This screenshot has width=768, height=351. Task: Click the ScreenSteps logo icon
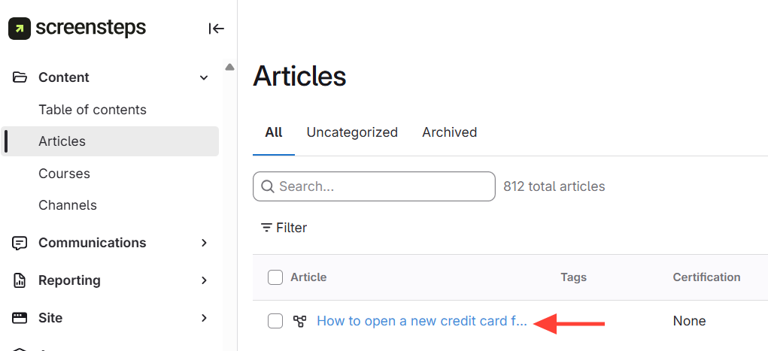click(19, 29)
